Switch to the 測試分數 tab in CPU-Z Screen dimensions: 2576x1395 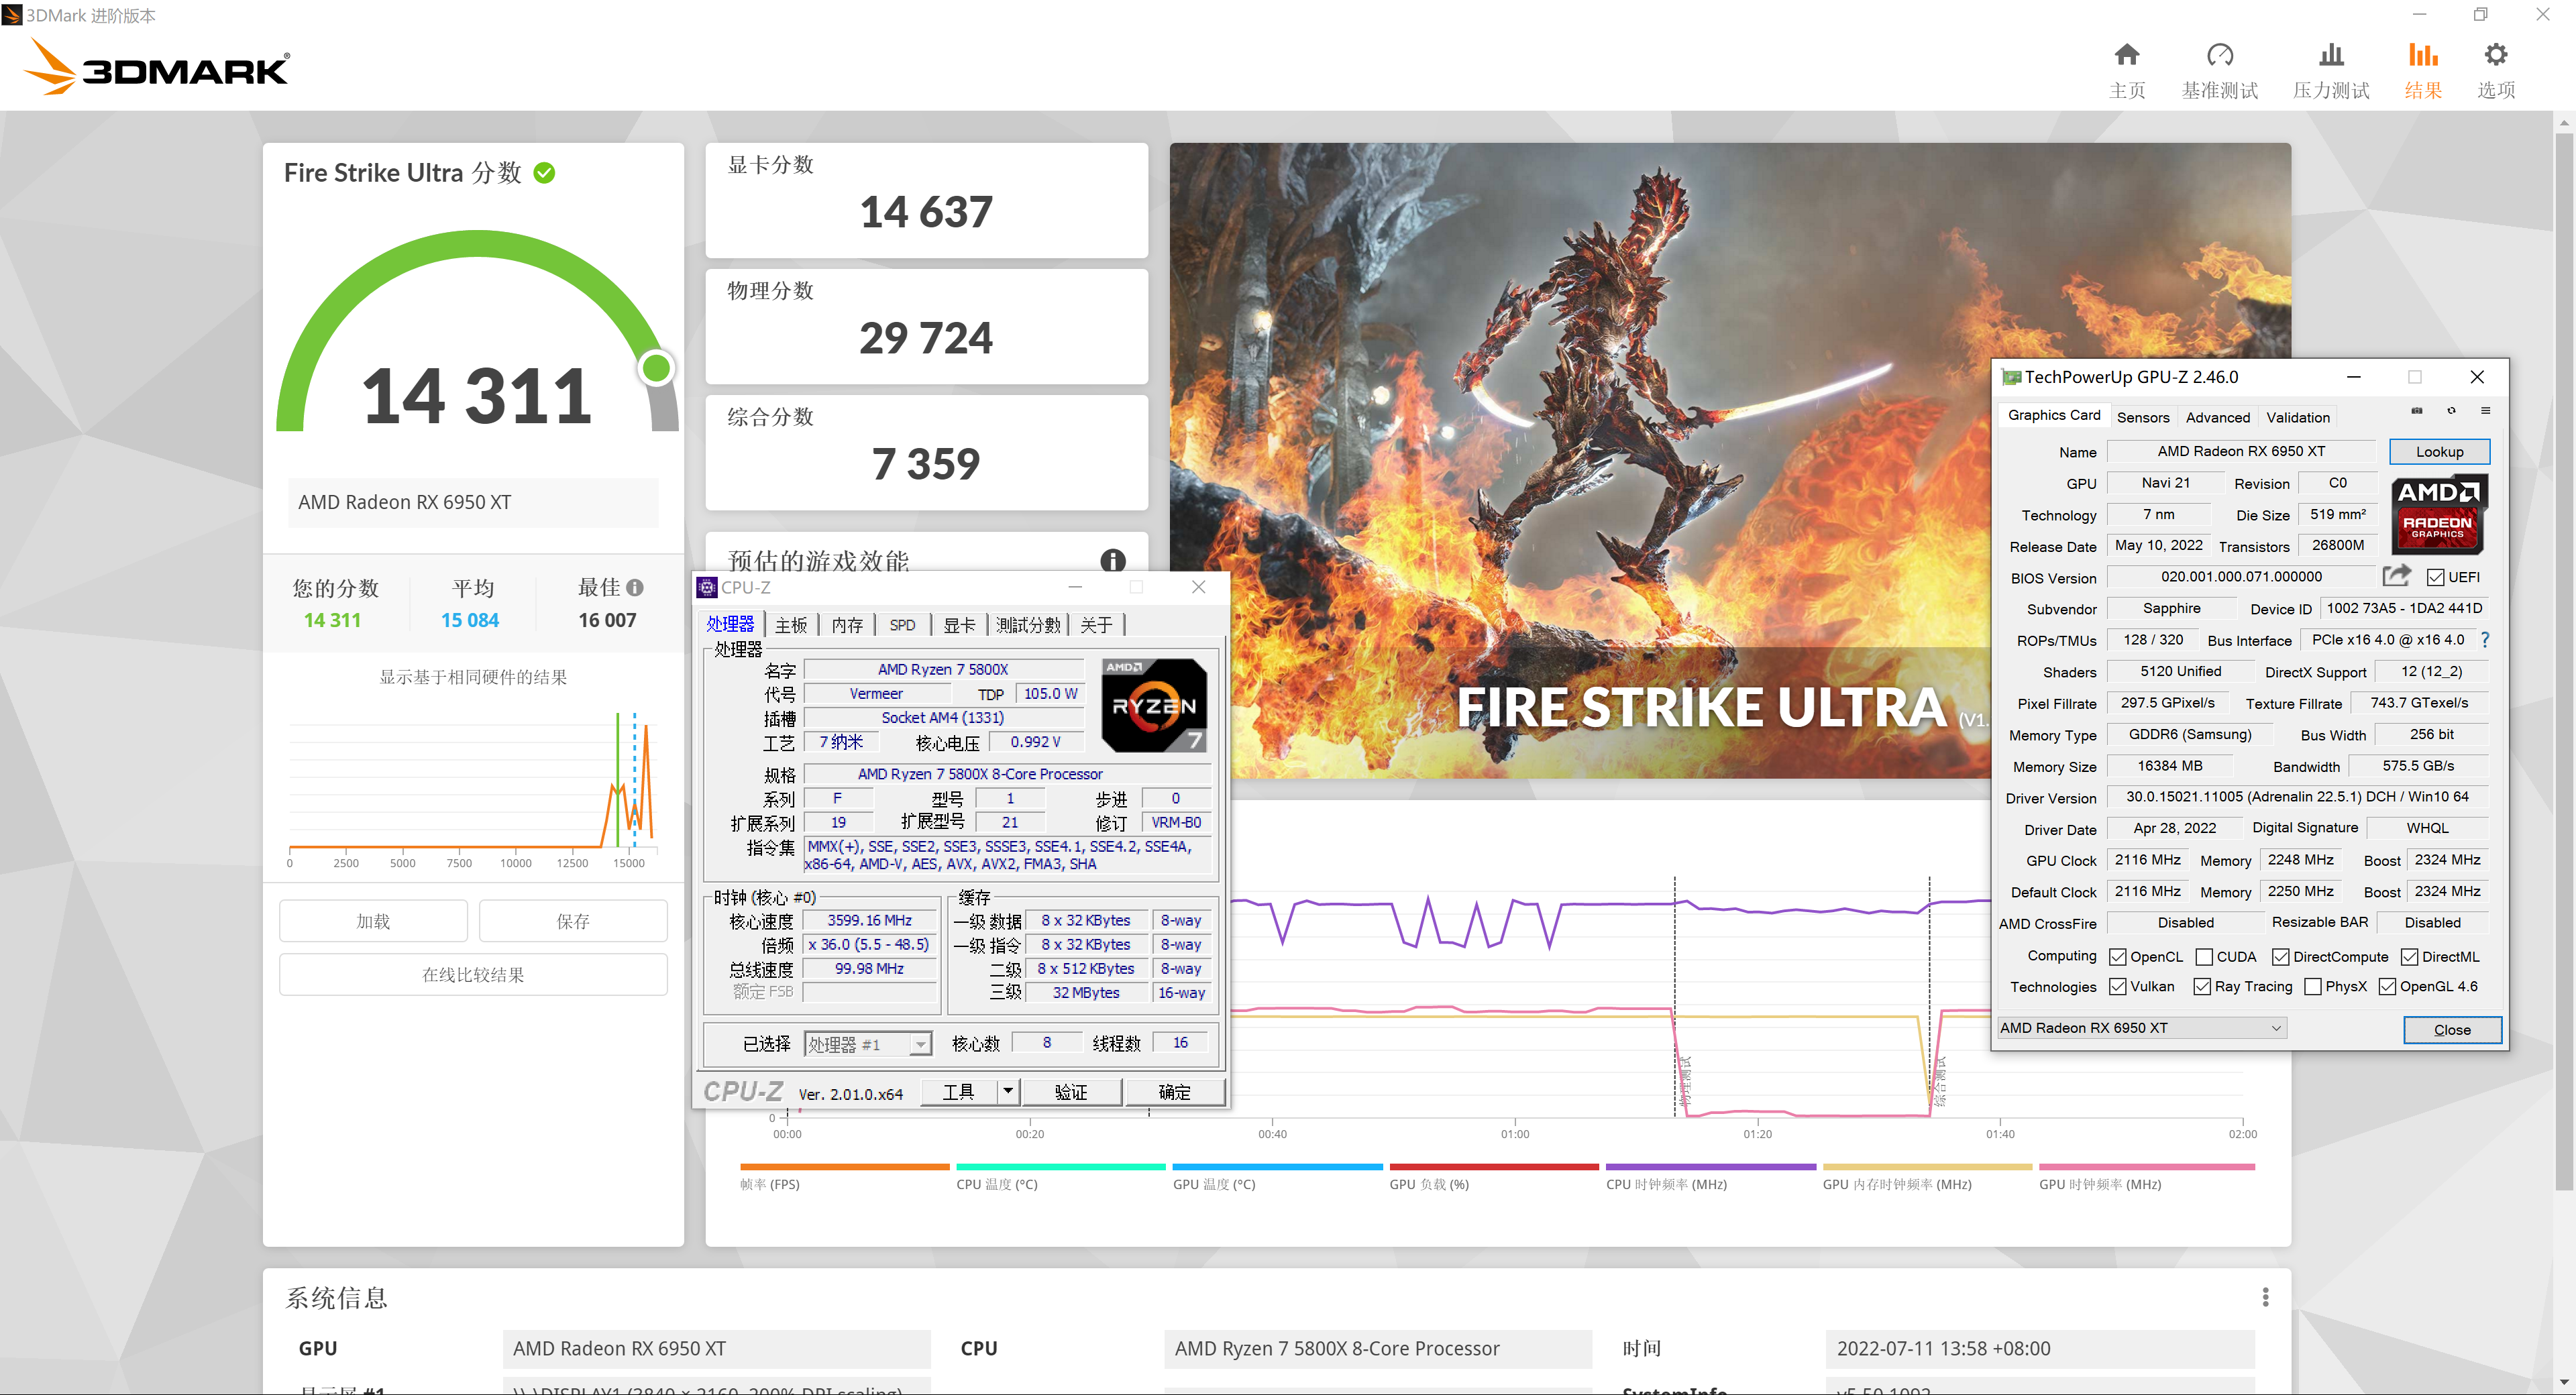pos(1027,624)
